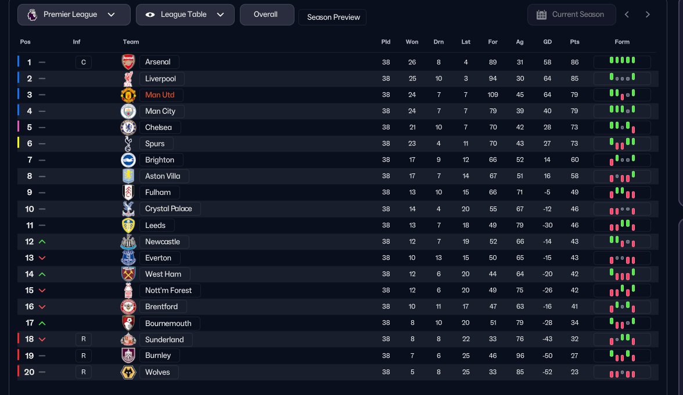The width and height of the screenshot is (683, 395).
Task: Open the Current Season selector
Action: point(571,15)
